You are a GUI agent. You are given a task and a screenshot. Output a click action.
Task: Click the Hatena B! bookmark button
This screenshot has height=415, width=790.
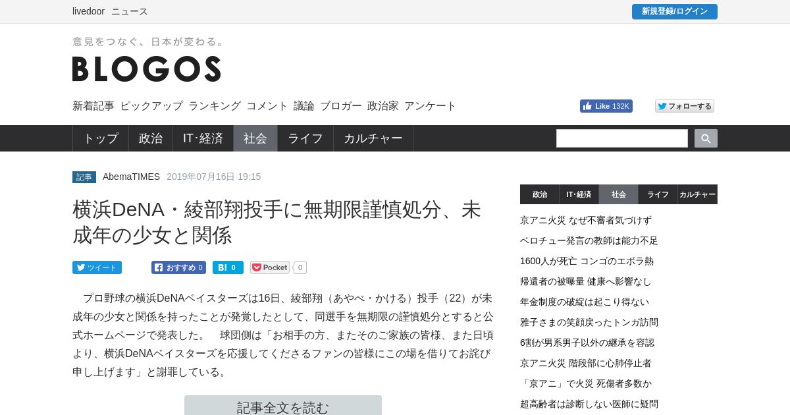click(228, 267)
